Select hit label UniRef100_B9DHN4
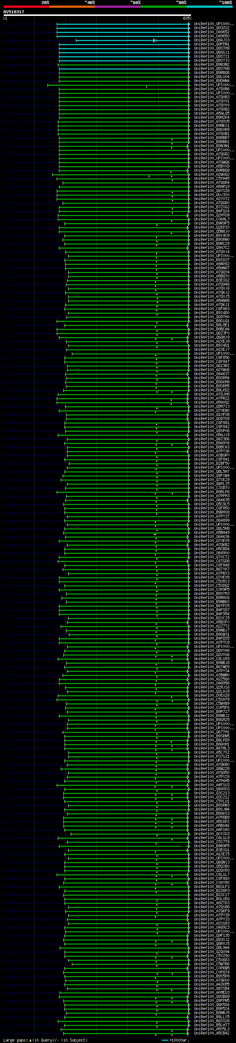The image size is (236, 1043). (212, 81)
